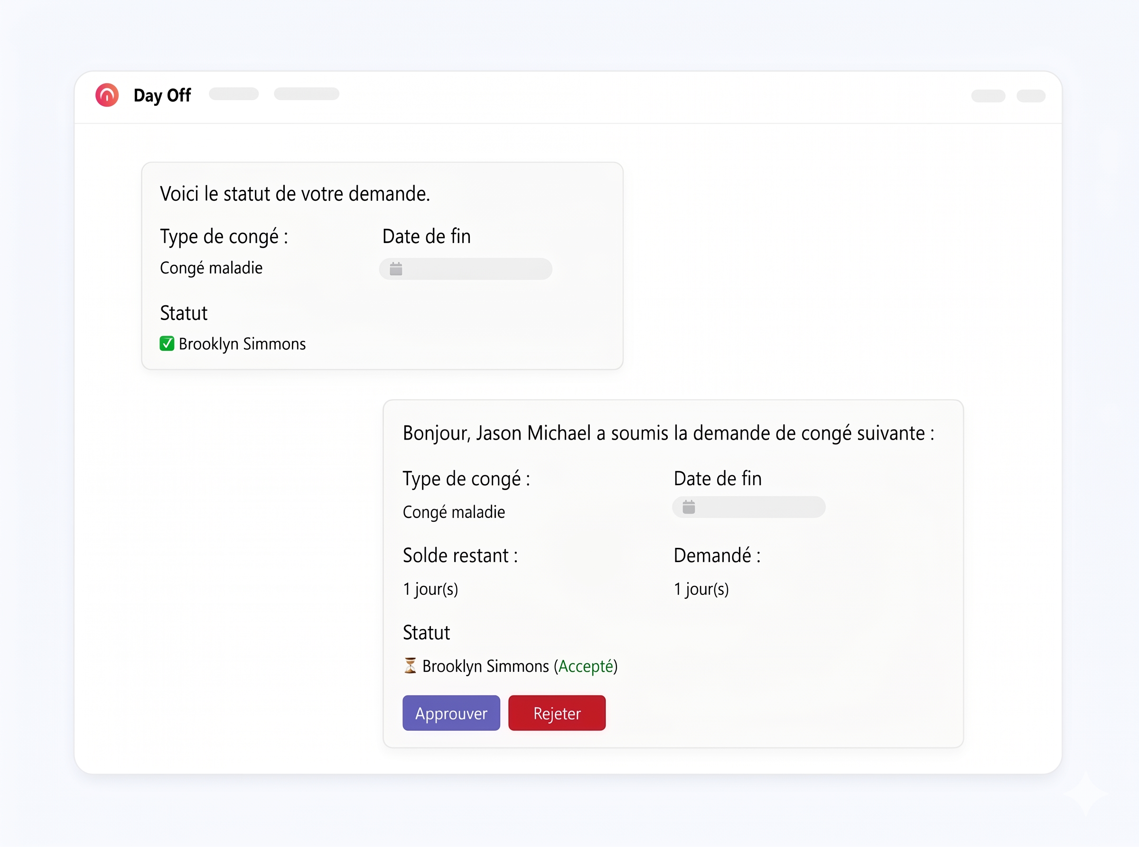This screenshot has width=1139, height=847.
Task: Click the green Accepté status label
Action: [x=586, y=666]
